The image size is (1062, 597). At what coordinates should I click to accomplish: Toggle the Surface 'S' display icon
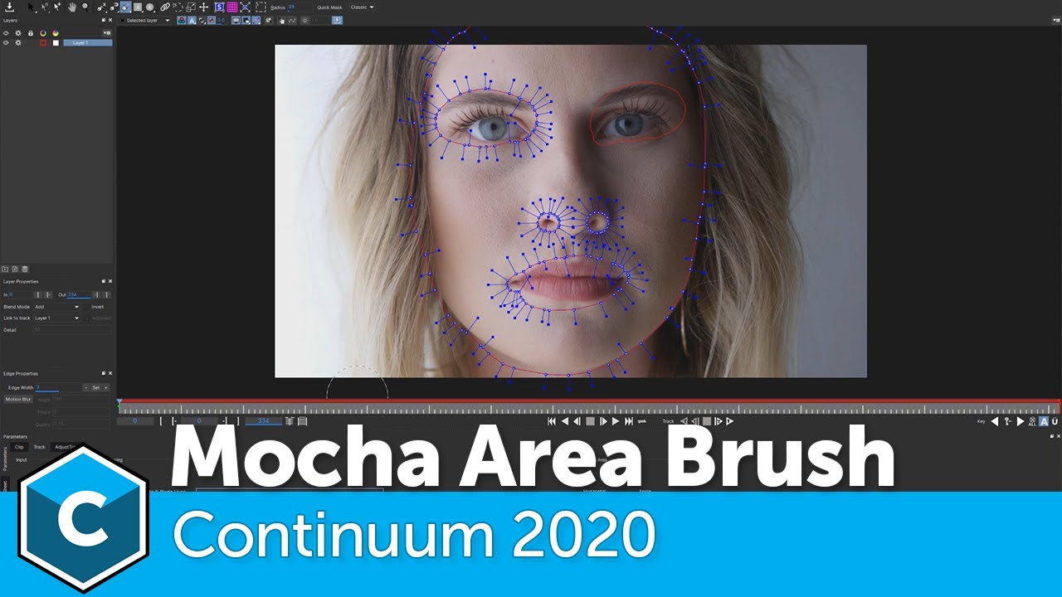pos(220,7)
